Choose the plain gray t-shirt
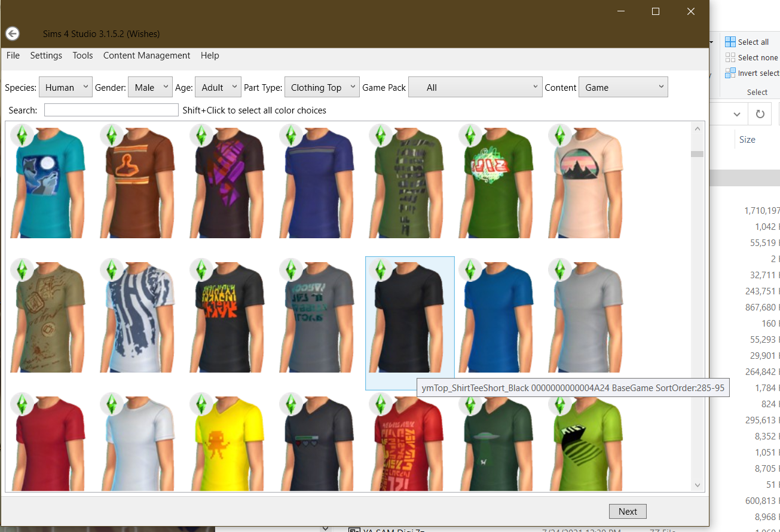This screenshot has width=780, height=532. (586, 316)
